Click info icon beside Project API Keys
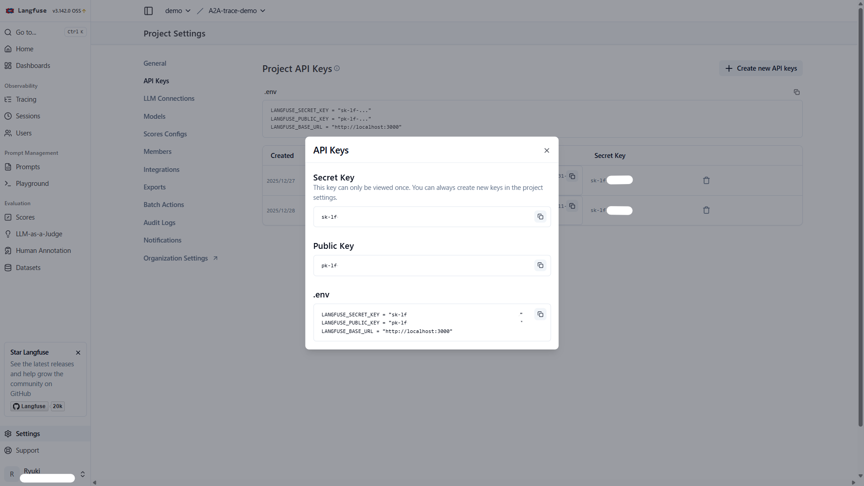This screenshot has width=864, height=486. pos(337,68)
